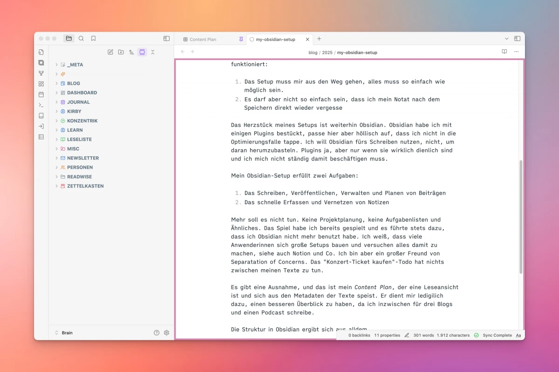Open the help icon
This screenshot has width=559, height=372.
point(157,332)
